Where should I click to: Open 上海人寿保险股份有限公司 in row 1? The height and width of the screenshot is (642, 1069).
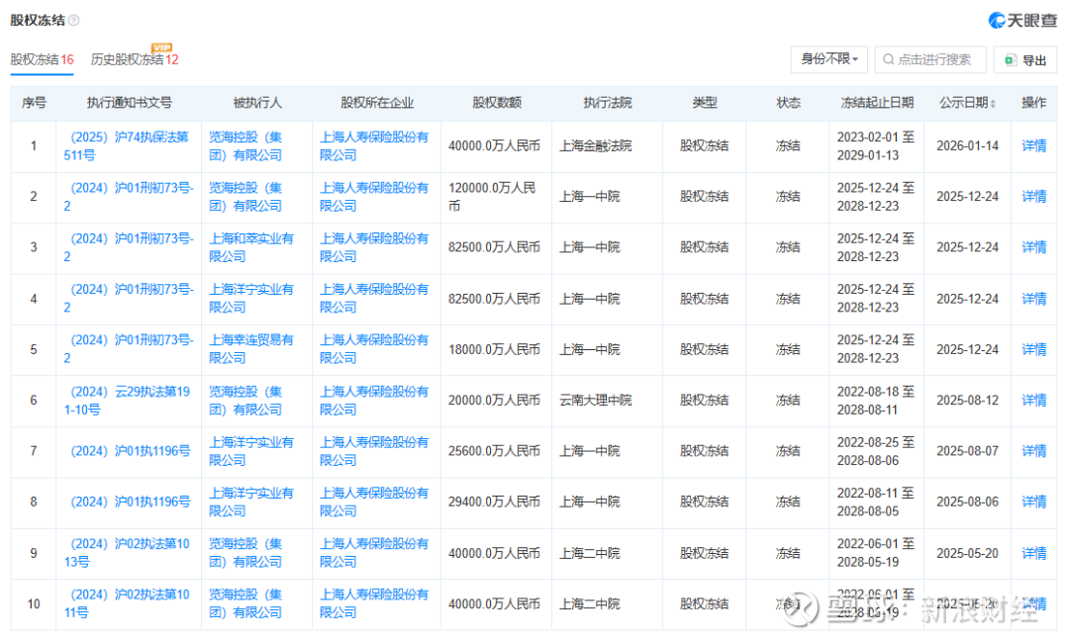[374, 145]
